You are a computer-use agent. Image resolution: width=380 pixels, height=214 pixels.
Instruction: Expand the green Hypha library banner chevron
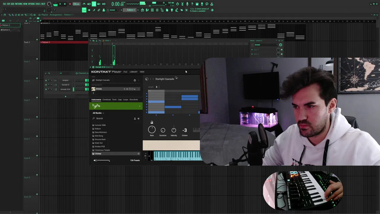tap(140, 106)
